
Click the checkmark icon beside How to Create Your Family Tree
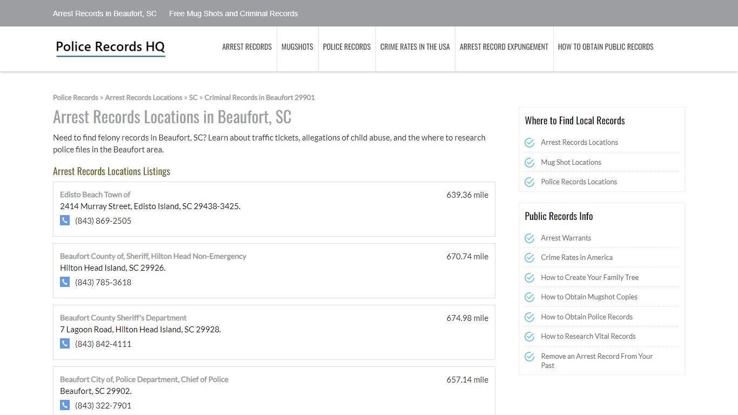pos(529,278)
